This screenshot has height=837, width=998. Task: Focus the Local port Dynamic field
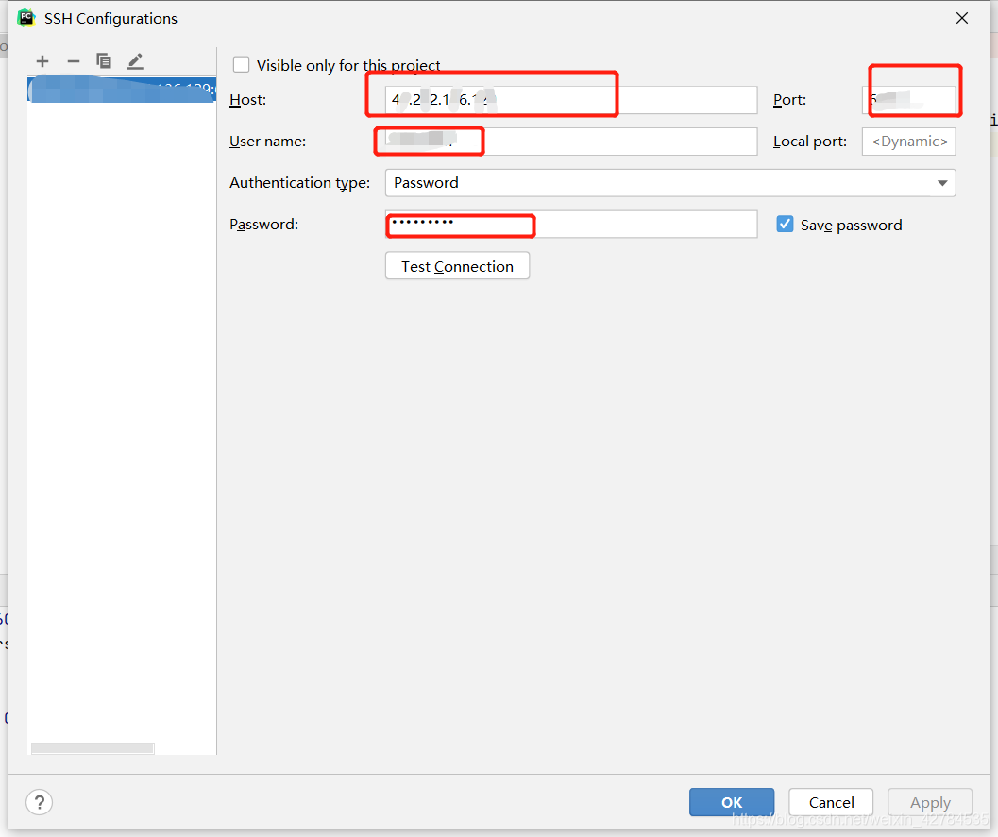coord(909,142)
